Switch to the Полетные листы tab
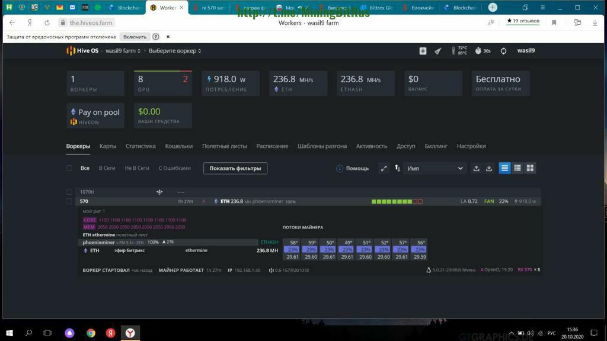607x341 pixels. coord(225,146)
